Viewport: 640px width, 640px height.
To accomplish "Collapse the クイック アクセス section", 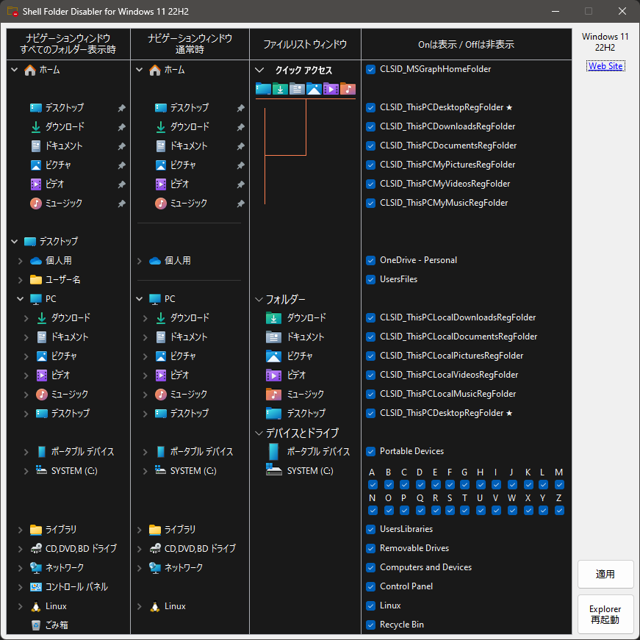I will coord(259,70).
